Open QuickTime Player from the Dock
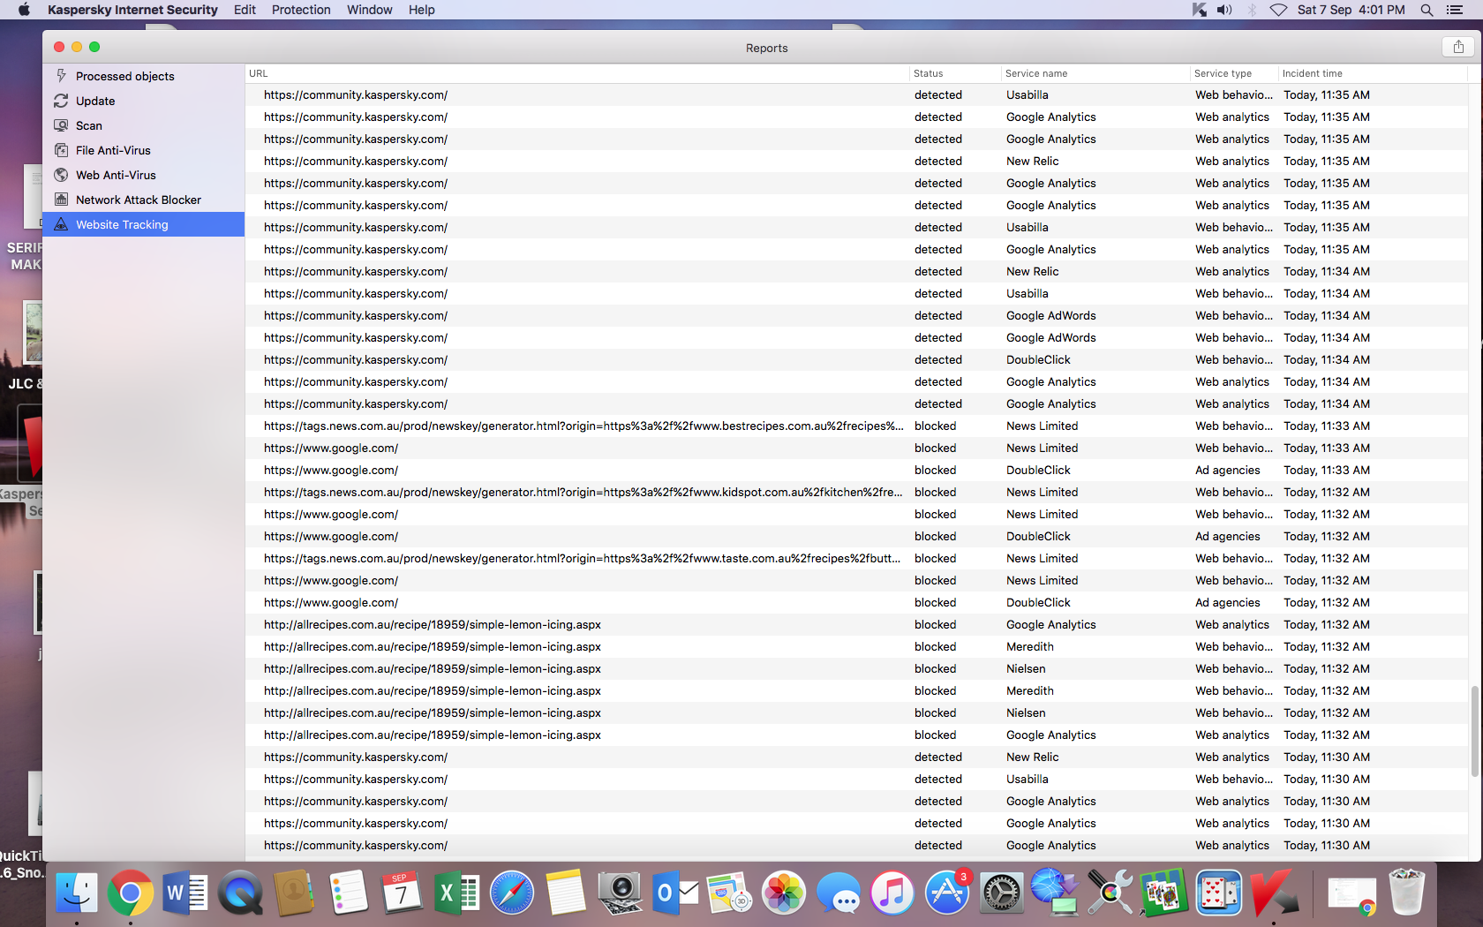Screen dimensions: 1483x927 click(x=239, y=893)
